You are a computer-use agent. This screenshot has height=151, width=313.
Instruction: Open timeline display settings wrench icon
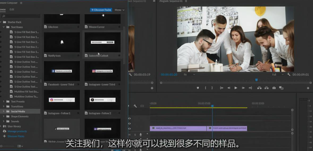[135, 106]
